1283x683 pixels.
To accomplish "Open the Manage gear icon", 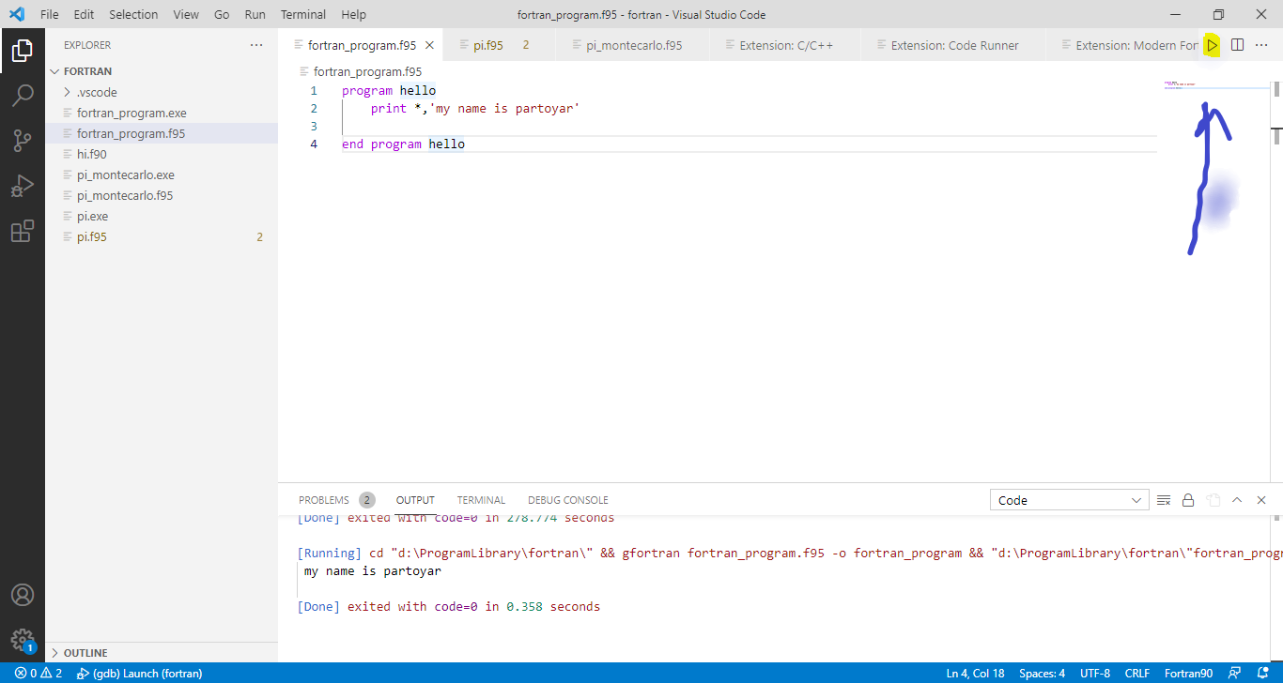I will pos(23,640).
